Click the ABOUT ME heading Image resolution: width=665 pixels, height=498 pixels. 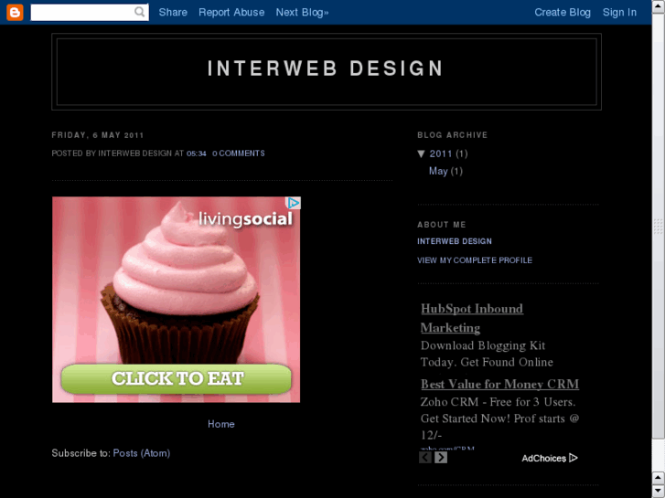(442, 225)
